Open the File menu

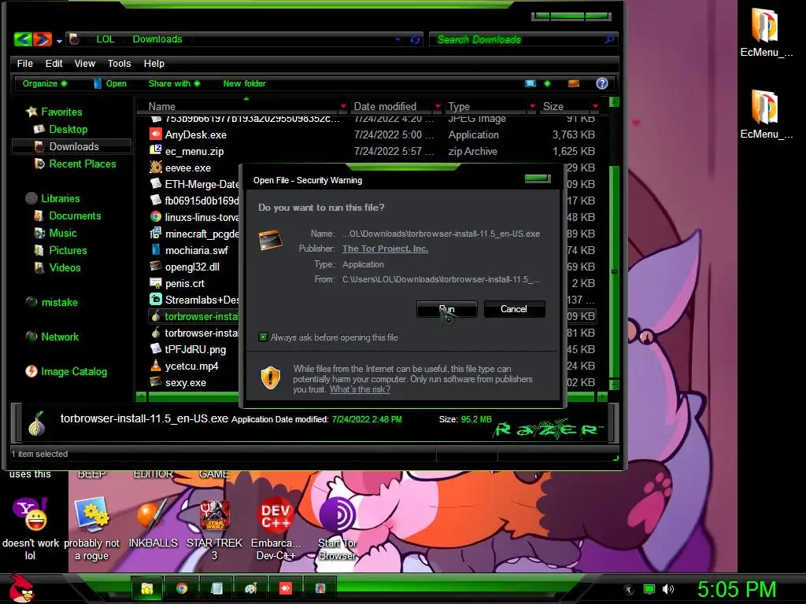(24, 63)
